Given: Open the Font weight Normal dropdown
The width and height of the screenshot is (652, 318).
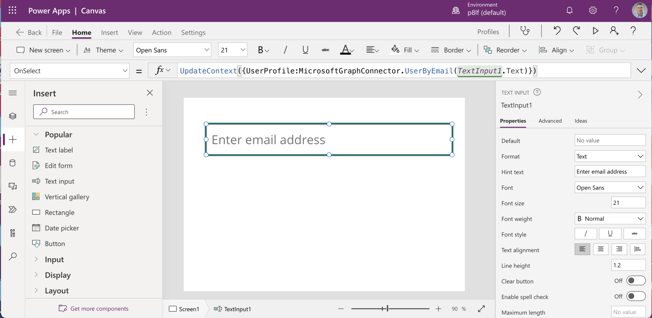Looking at the screenshot, I should (x=610, y=219).
